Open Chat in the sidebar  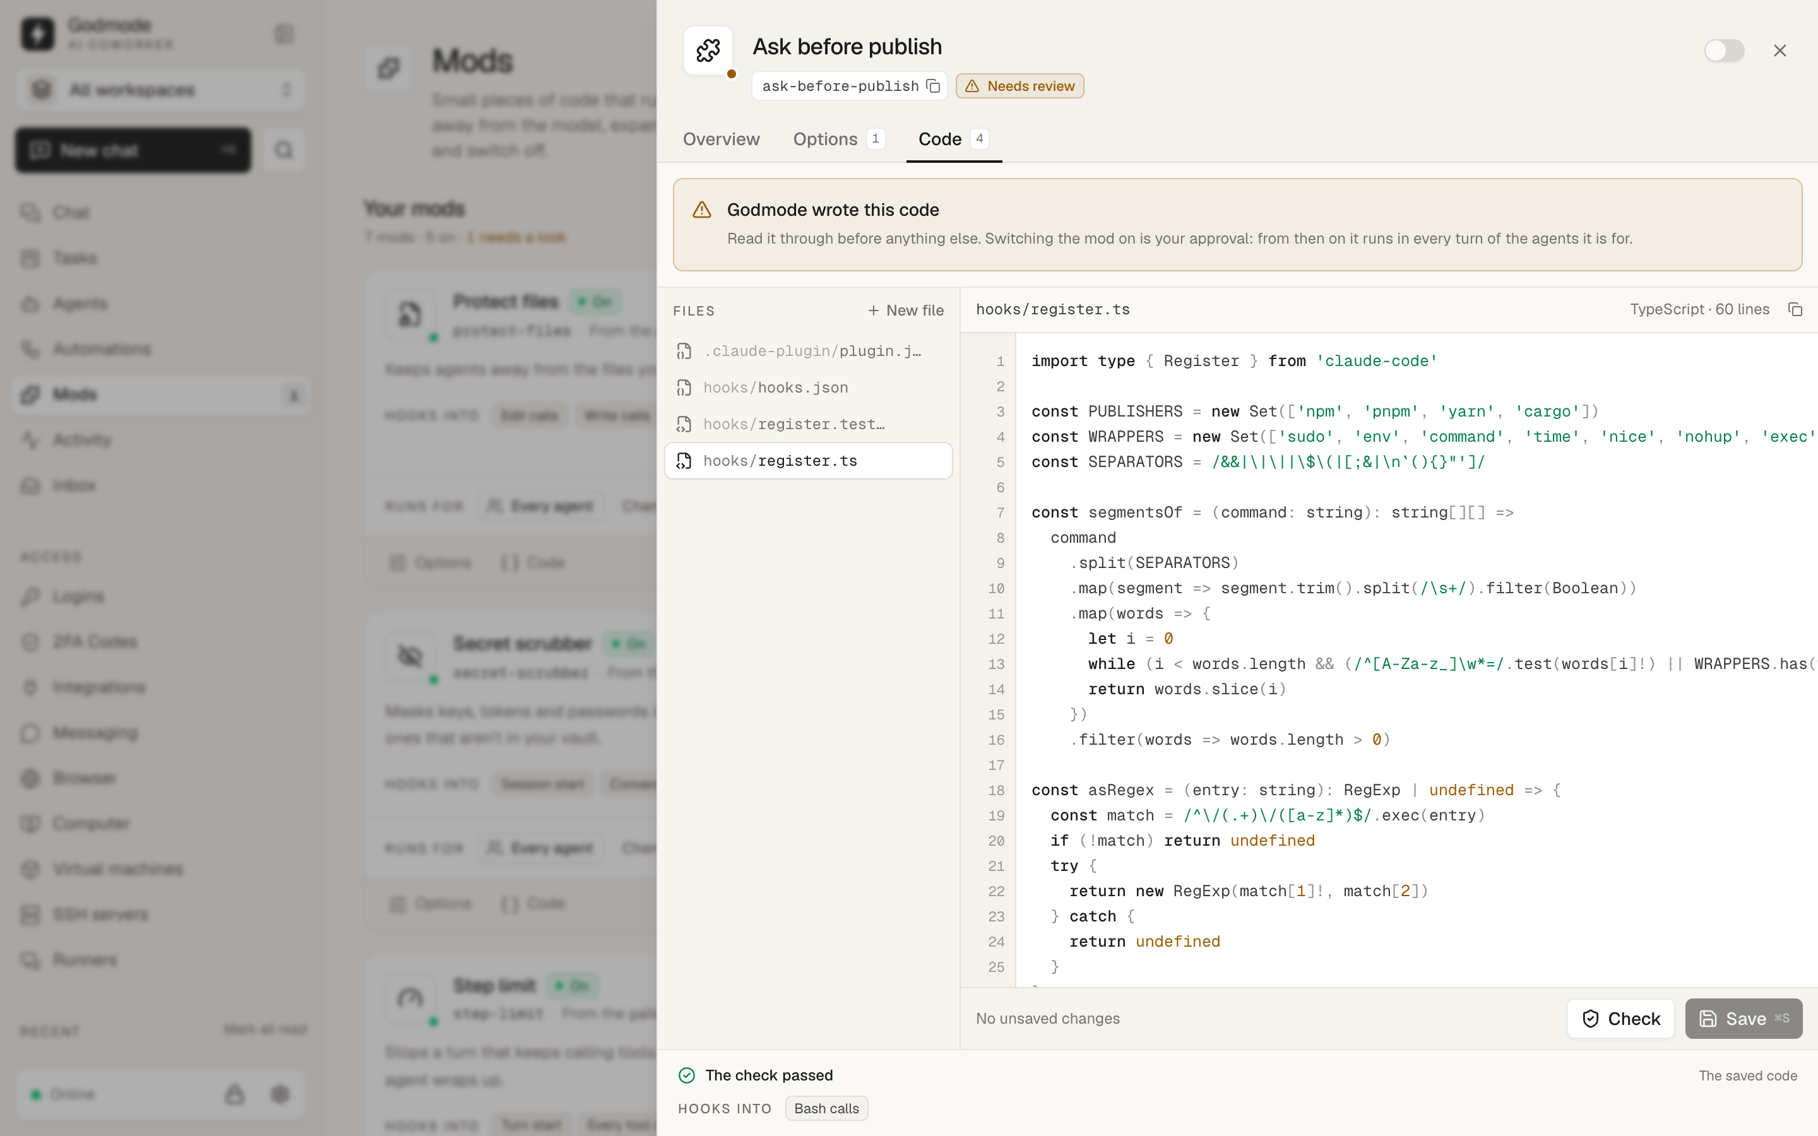[x=160, y=213]
